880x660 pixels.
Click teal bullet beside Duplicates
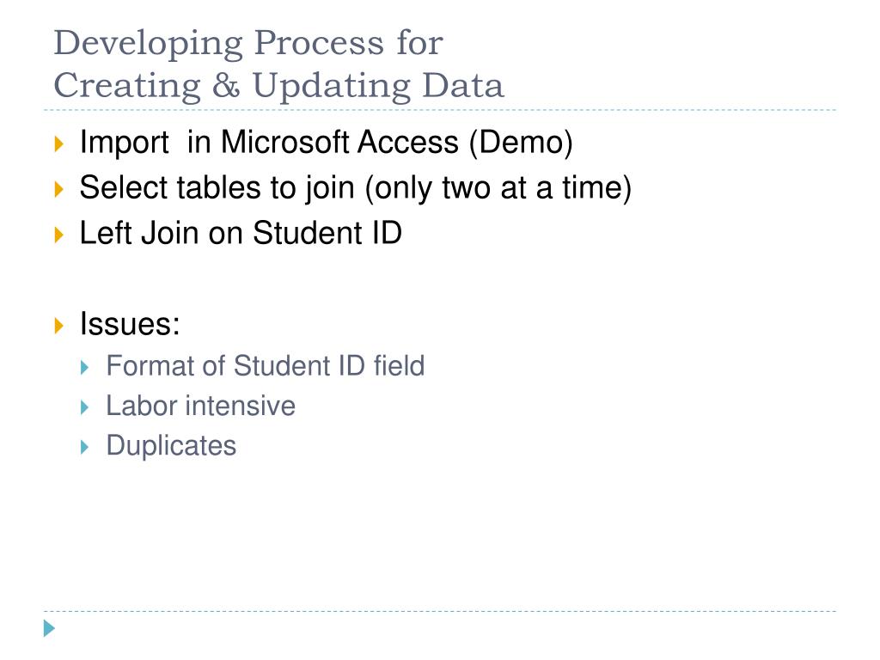[x=85, y=447]
